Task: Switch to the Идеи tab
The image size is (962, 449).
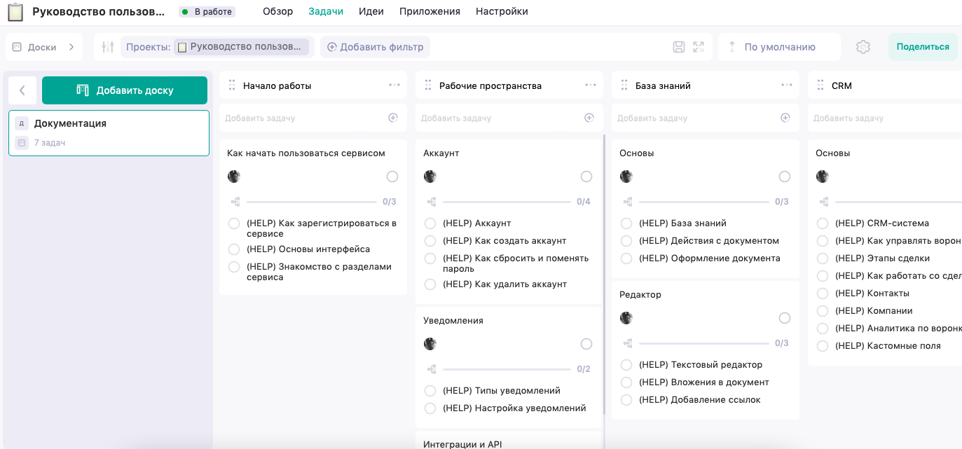Action: click(x=371, y=11)
